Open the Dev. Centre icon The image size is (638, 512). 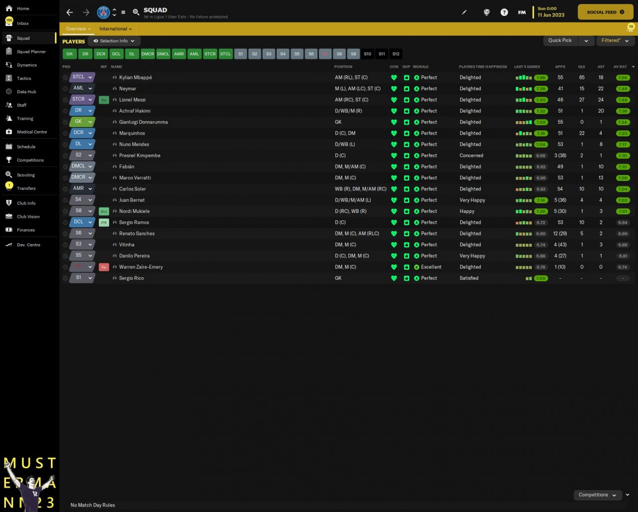(x=9, y=245)
